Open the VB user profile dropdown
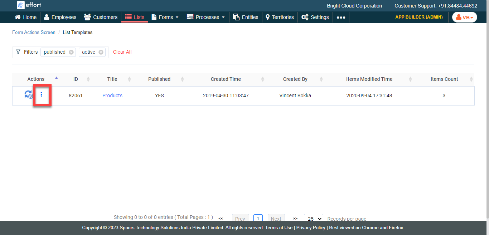Viewport: 489px width, 235px height. (464, 17)
